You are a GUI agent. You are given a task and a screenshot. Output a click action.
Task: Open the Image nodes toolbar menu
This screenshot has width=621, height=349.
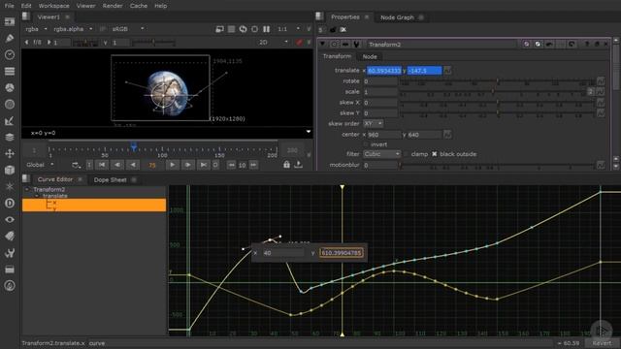click(10, 21)
